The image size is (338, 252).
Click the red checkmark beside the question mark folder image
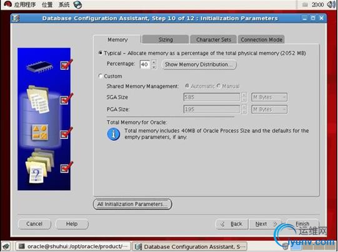(x=66, y=167)
